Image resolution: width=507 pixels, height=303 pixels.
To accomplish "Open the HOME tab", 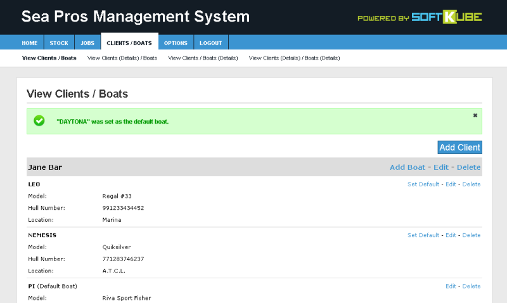I will click(x=29, y=42).
